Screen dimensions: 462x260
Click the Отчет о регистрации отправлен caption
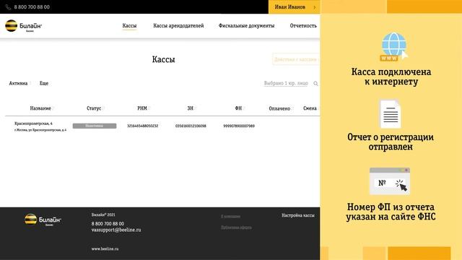point(391,142)
